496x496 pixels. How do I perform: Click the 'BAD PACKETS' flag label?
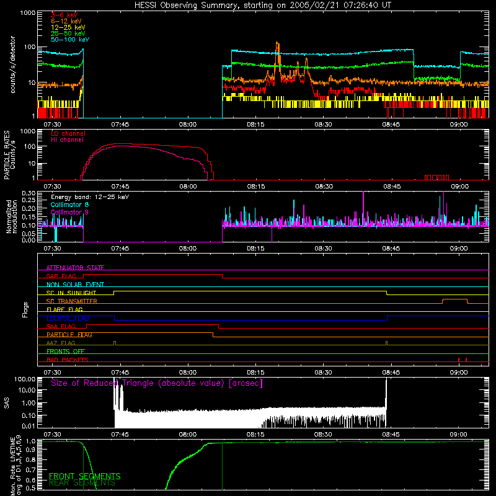click(x=68, y=360)
